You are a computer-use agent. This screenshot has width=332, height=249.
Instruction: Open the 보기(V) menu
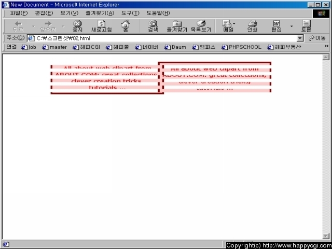pos(69,13)
